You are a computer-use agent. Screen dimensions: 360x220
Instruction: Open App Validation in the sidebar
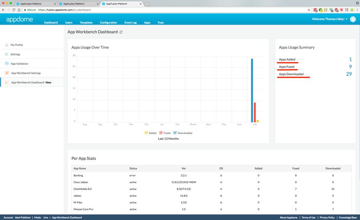coord(32,63)
